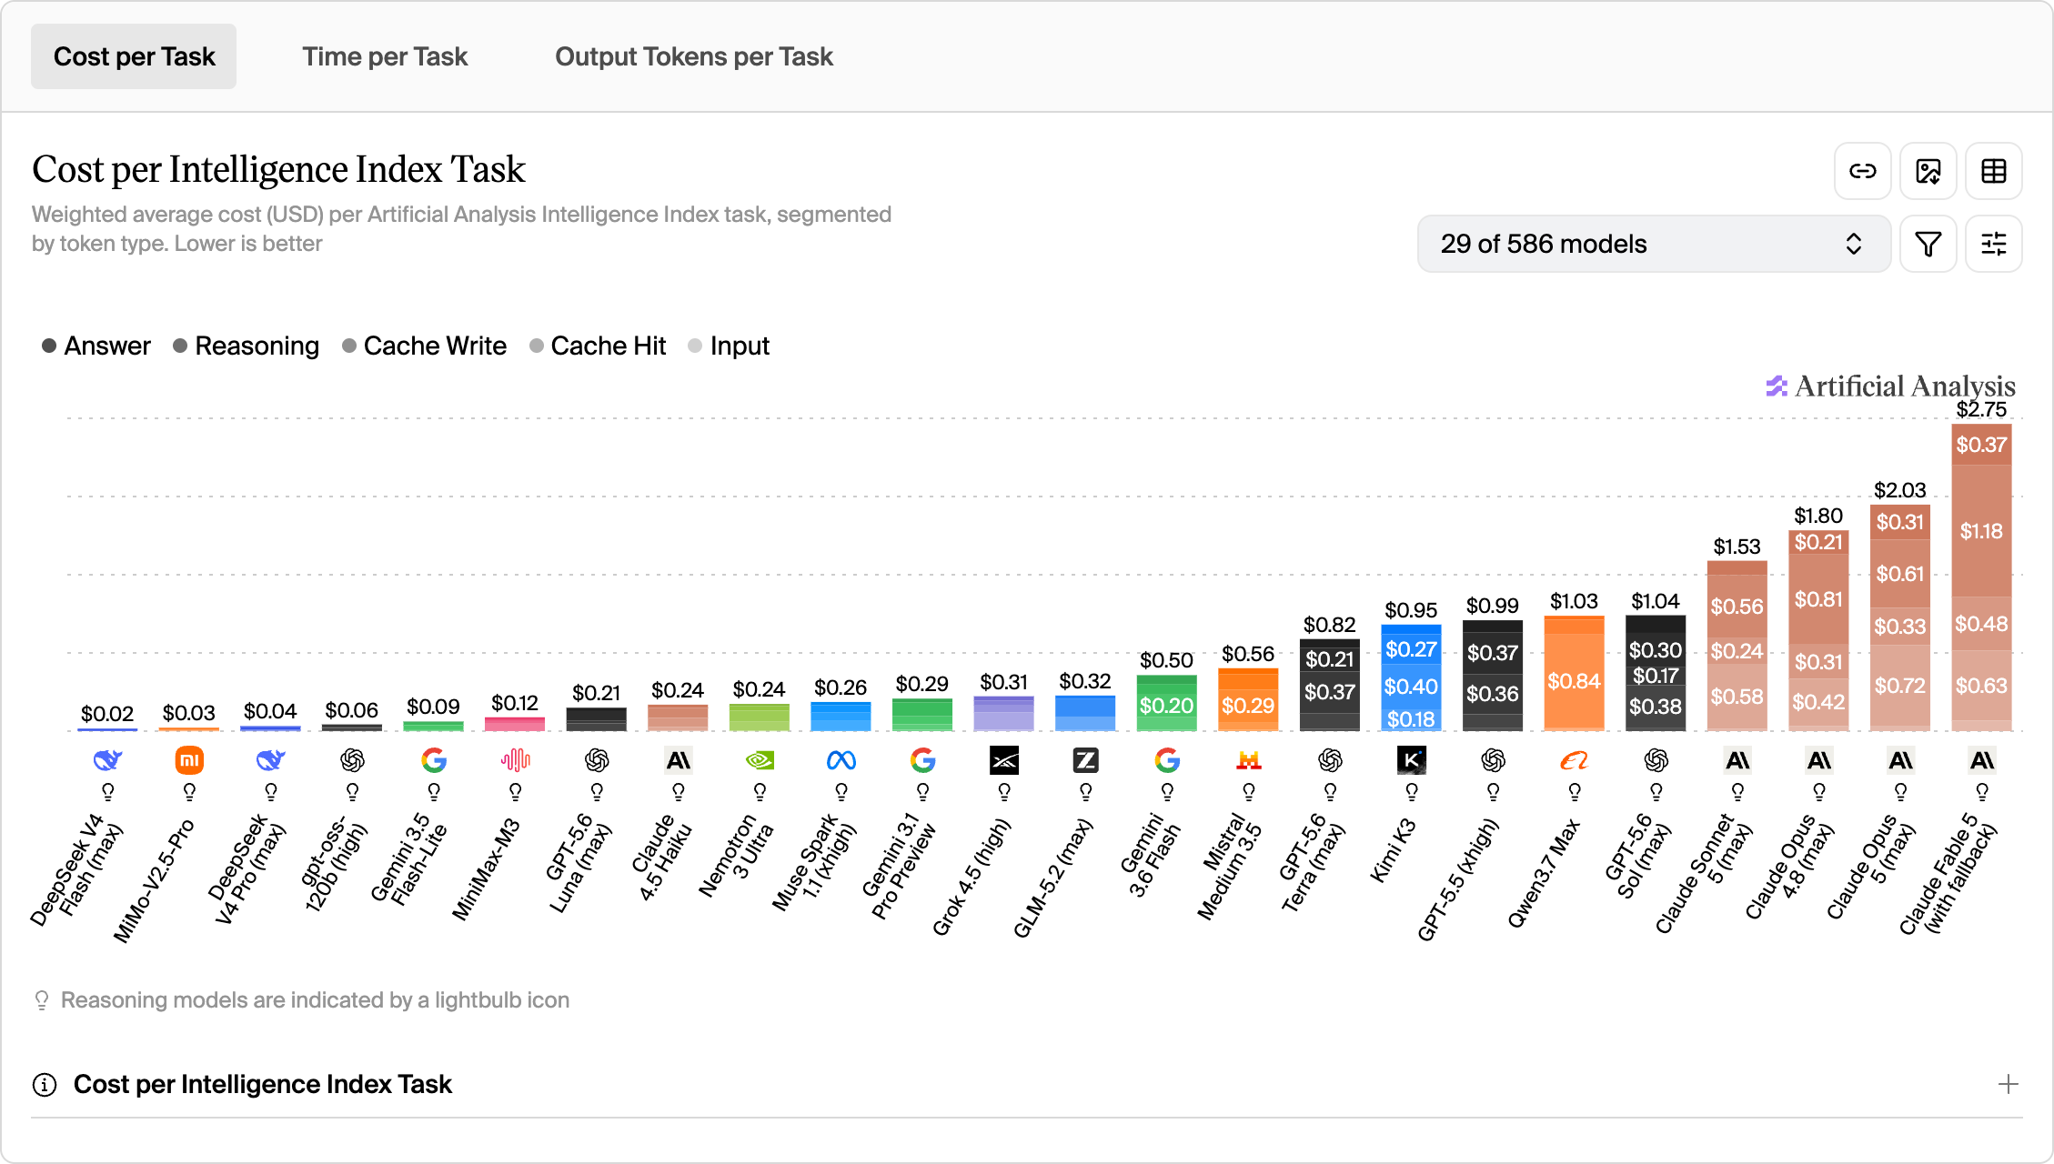
Task: Click the Claude Opus 5 $2.03 total label
Action: (x=1900, y=490)
